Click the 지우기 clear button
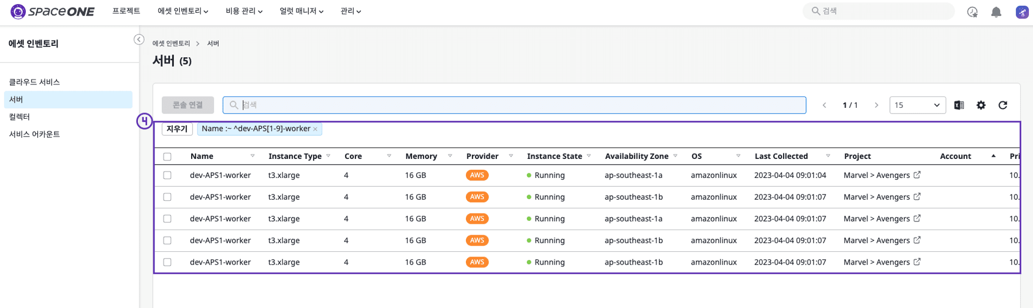 coord(177,129)
